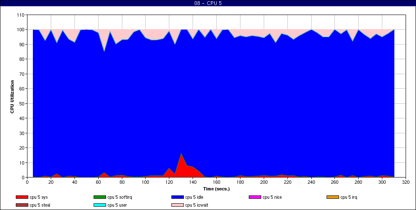
Task: Click the y-axis tick label 110
Action: pos(21,15)
